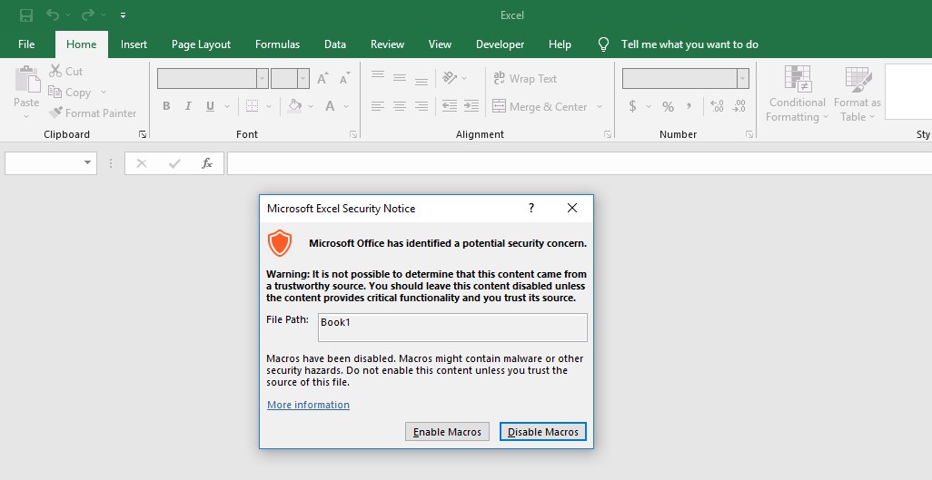Click Middle Align icon
The image size is (932, 480).
(x=400, y=78)
